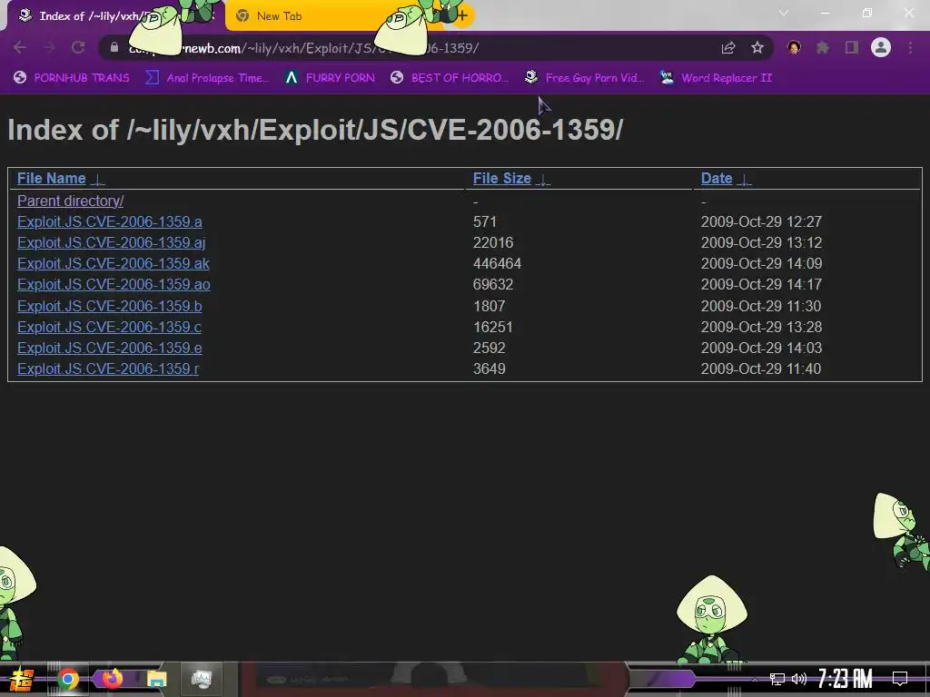The image size is (930, 697).
Task: Click the forward navigation arrow
Action: (x=49, y=48)
